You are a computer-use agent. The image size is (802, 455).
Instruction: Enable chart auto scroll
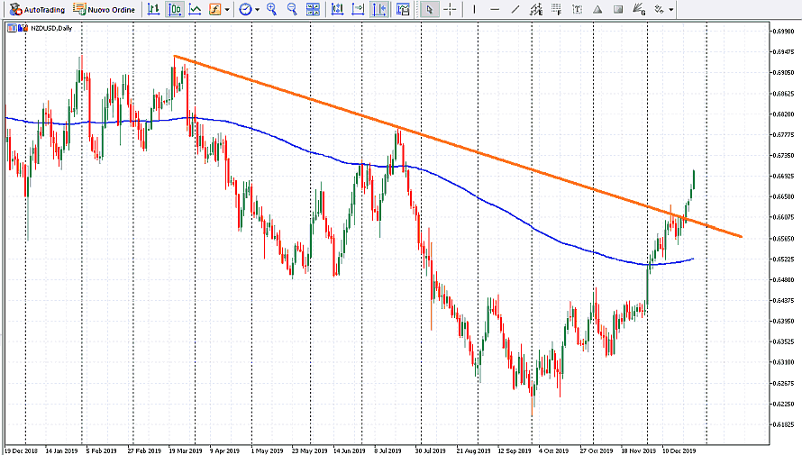pos(358,10)
